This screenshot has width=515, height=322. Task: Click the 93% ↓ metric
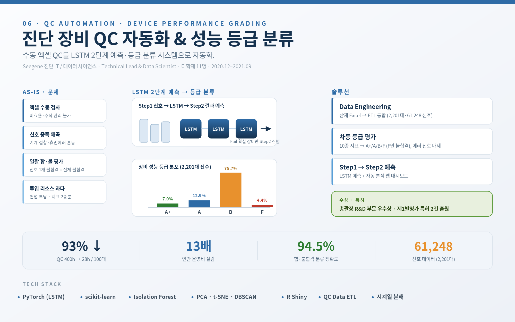pos(81,246)
